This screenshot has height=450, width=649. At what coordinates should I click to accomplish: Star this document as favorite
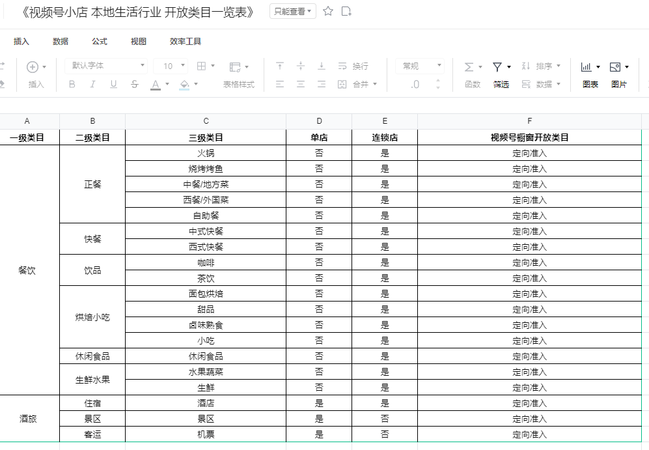(328, 11)
